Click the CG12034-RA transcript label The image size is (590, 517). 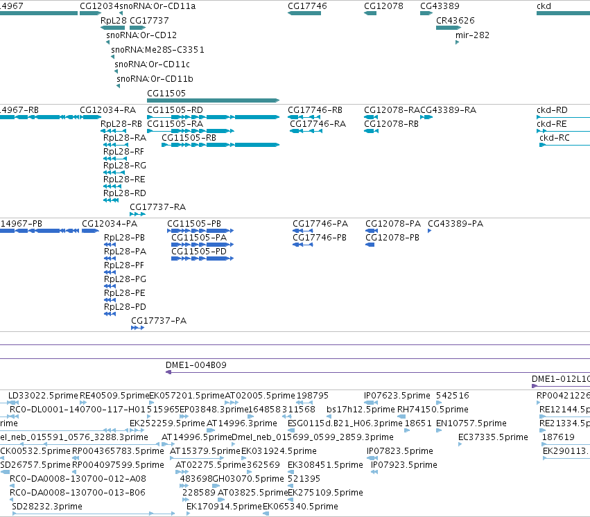107,109
